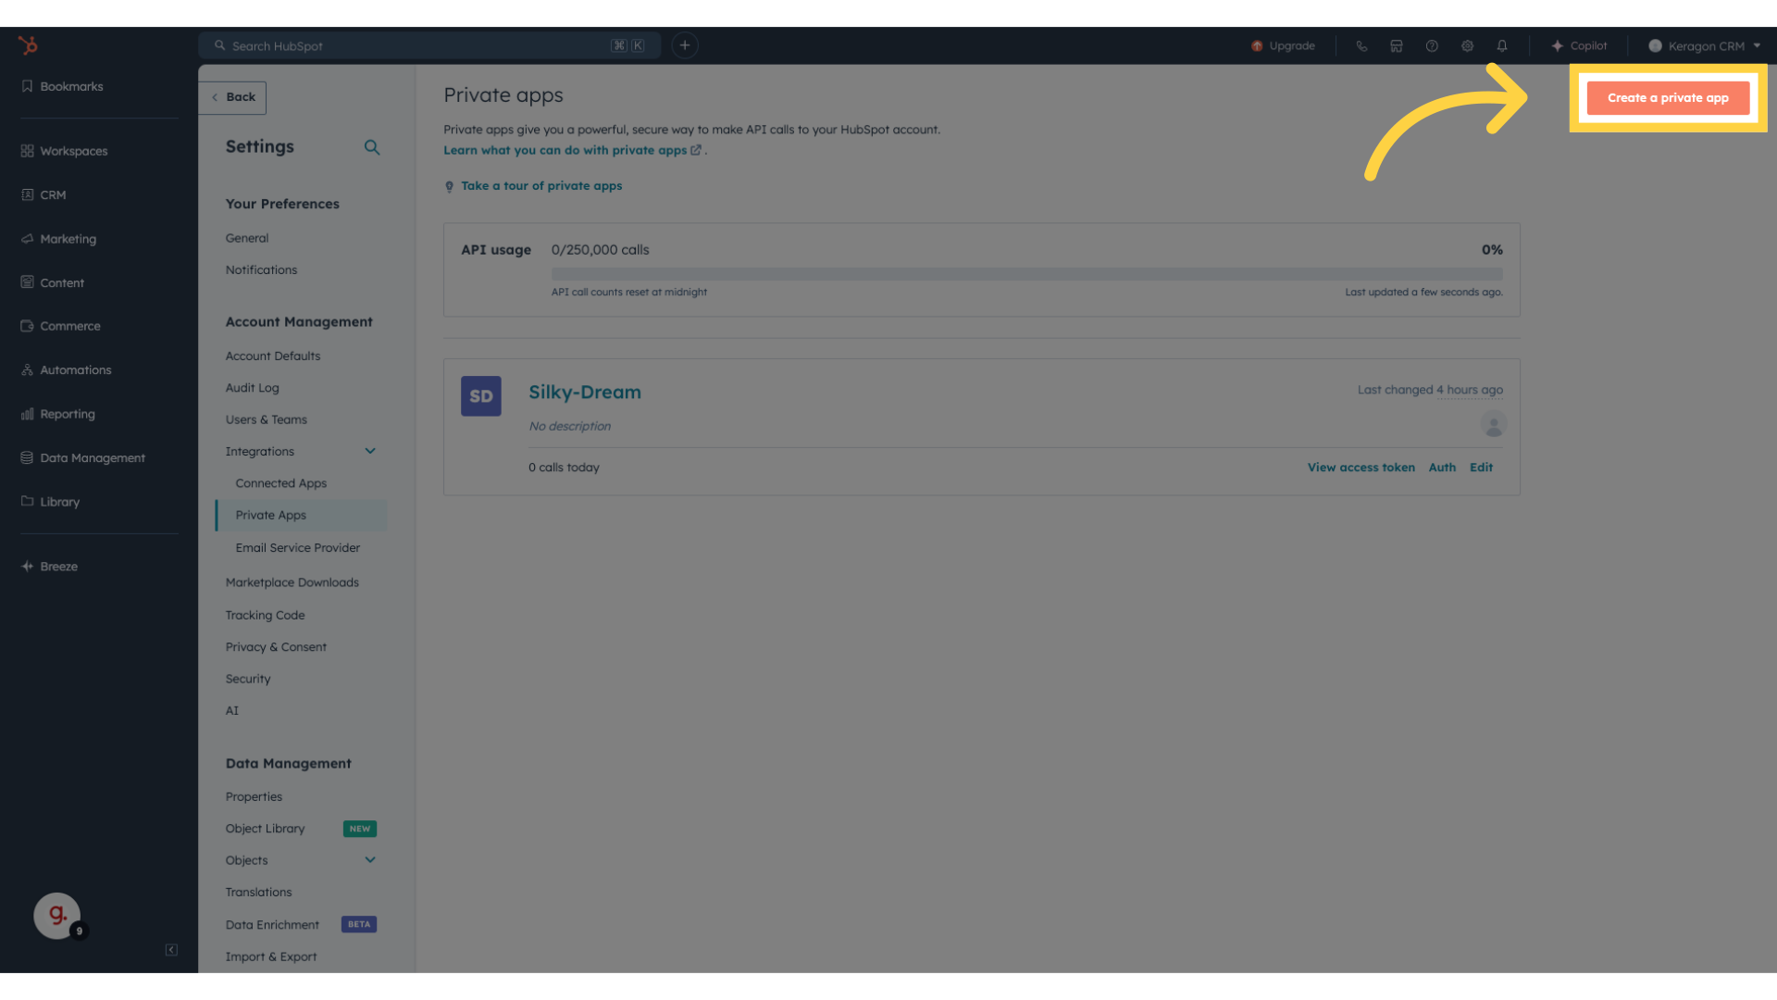Click the SD app avatar
1777x1000 pixels.
tap(481, 396)
